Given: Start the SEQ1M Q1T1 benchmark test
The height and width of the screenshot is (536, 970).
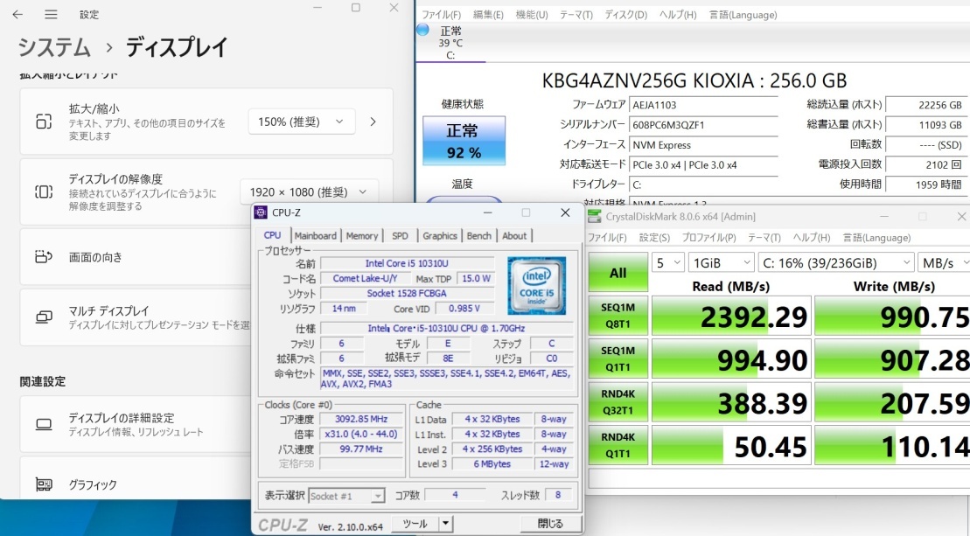Looking at the screenshot, I should [618, 358].
